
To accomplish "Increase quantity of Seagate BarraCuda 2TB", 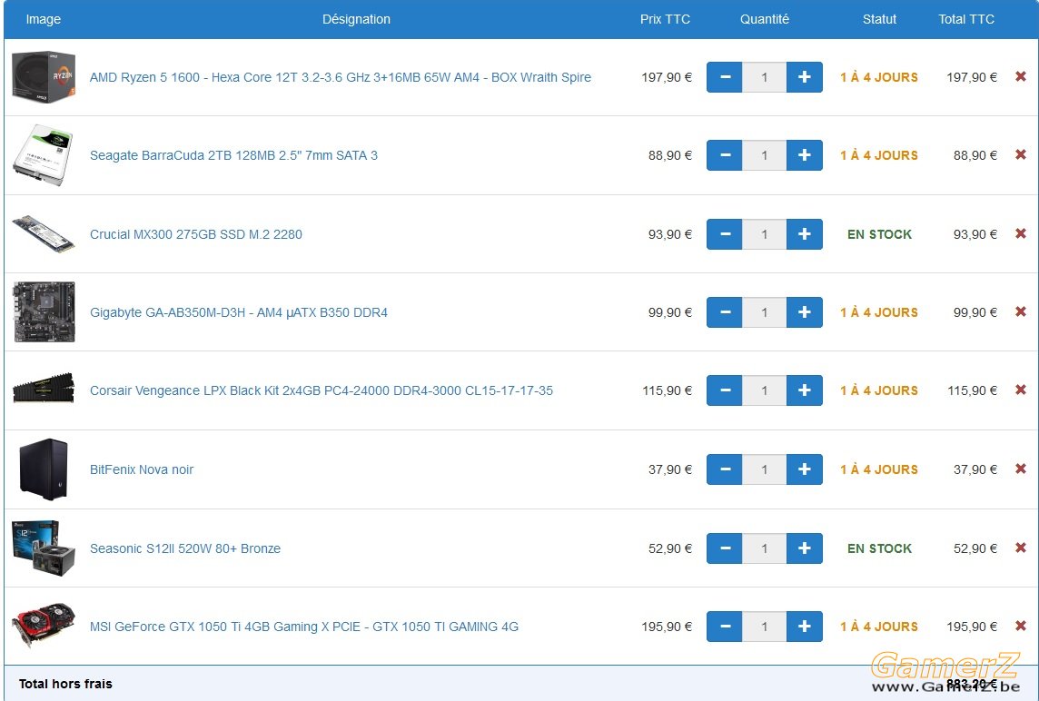I will (x=805, y=155).
